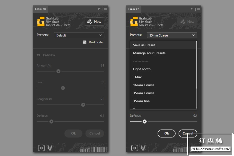Choose Save as Preset... from list
The image size is (234, 156).
pyautogui.click(x=163, y=45)
